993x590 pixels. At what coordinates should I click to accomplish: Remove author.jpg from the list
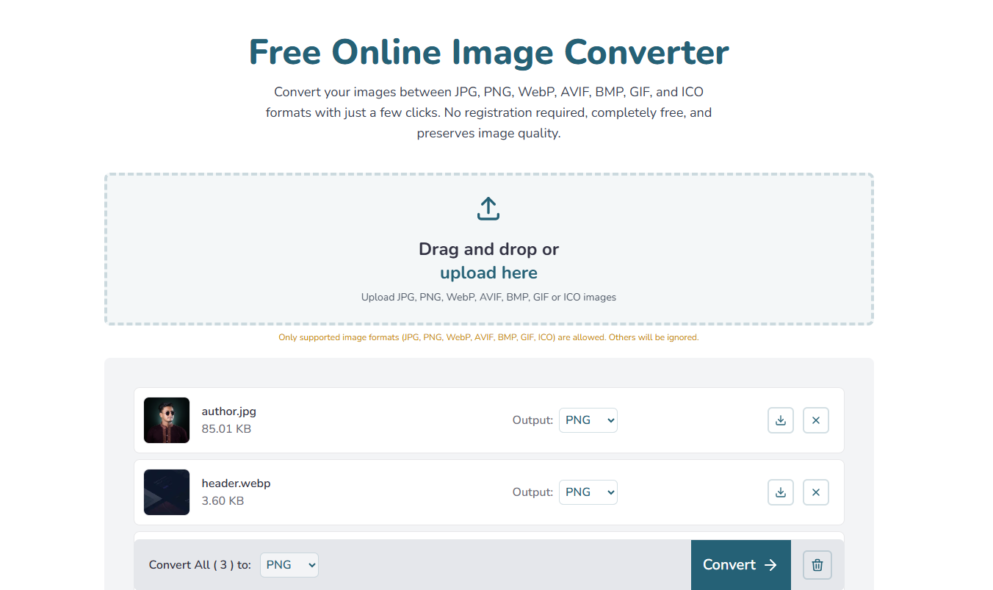point(816,420)
